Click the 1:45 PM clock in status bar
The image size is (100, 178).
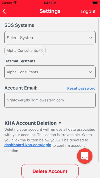pyautogui.click(x=50, y=3)
